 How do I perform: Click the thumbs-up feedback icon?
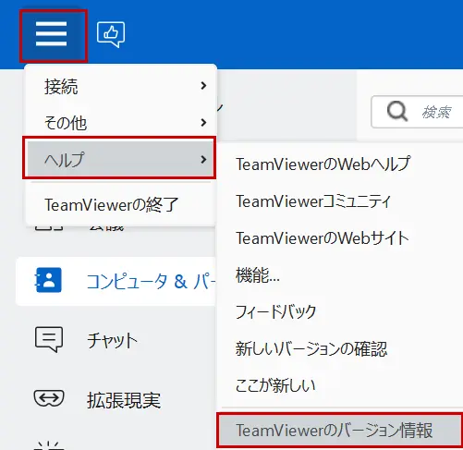point(111,34)
